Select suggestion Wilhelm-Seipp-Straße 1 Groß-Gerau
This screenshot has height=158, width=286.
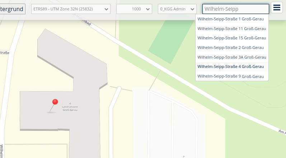(231, 19)
